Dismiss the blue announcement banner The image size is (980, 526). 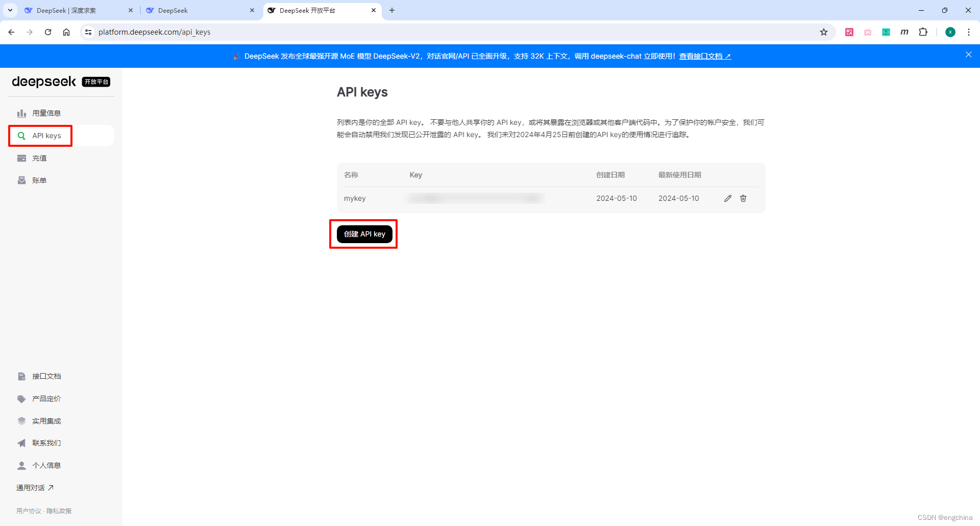point(968,55)
